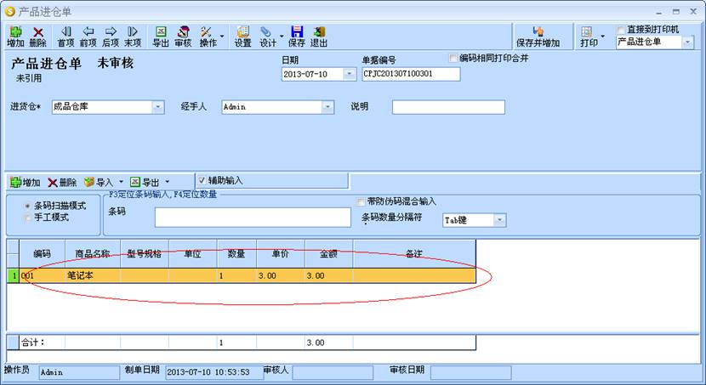Expand the 进货仓 warehouse dropdown
This screenshot has width=706, height=385.
coord(158,107)
